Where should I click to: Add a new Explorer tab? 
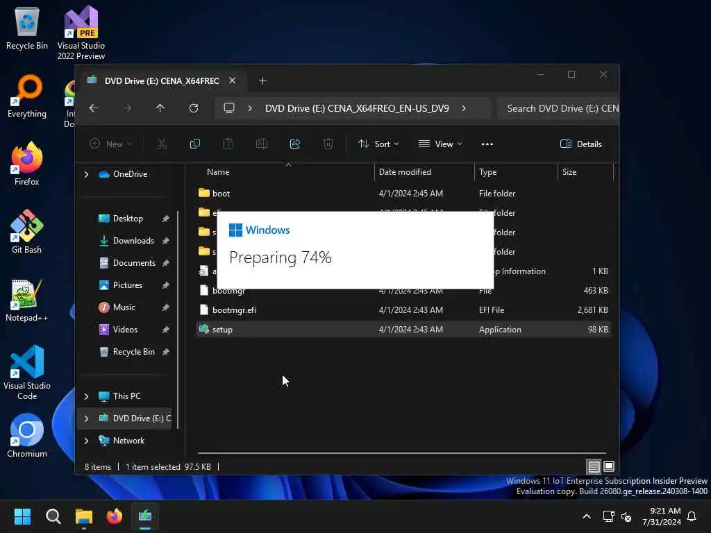[262, 81]
